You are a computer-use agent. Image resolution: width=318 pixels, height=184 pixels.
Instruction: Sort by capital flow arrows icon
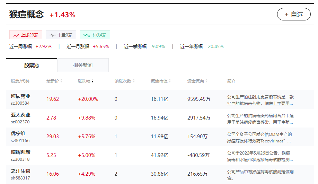tap(206, 81)
